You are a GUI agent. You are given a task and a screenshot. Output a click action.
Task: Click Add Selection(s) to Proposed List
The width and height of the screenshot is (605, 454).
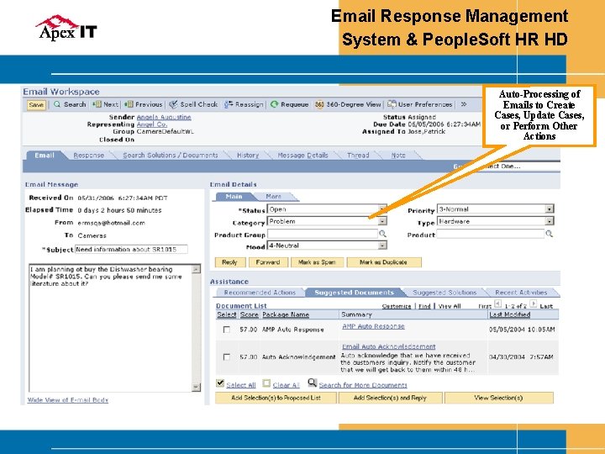[276, 398]
